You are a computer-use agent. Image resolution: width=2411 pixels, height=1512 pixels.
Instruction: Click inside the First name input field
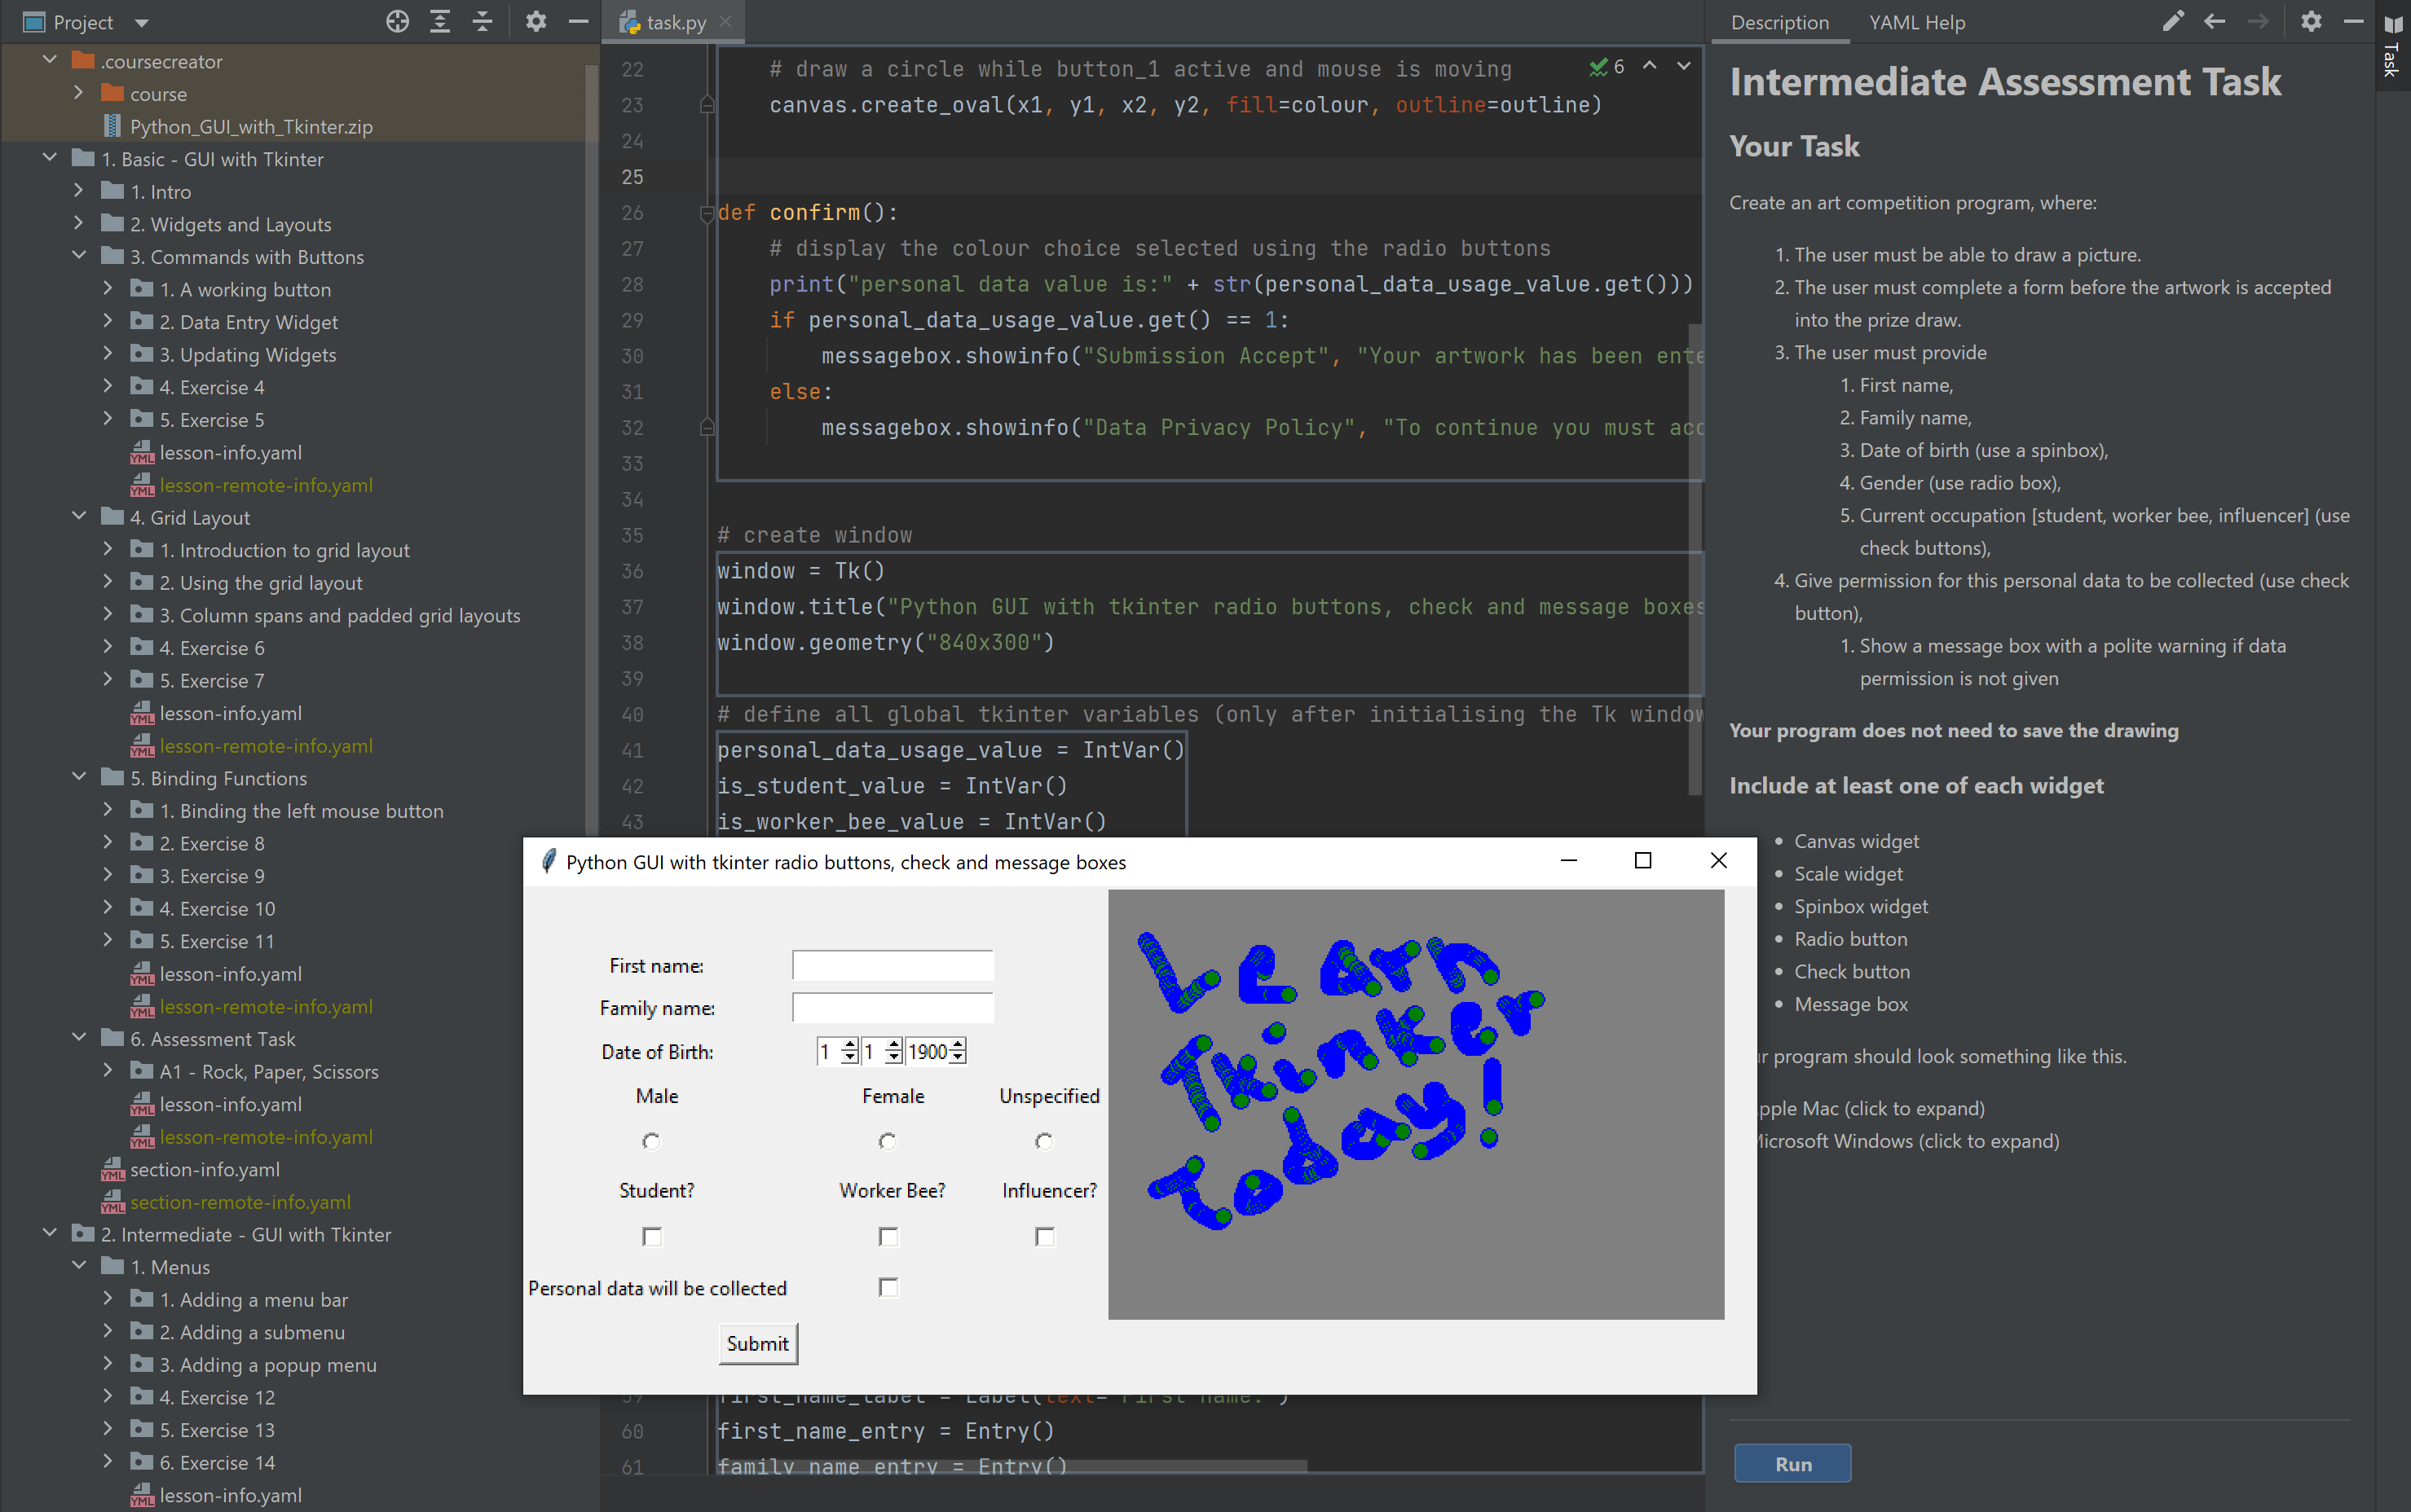tap(890, 964)
